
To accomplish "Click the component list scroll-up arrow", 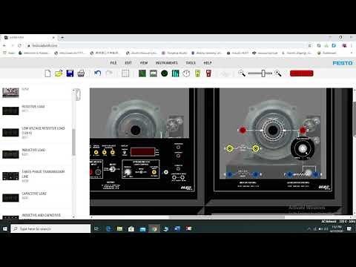I will (73, 90).
